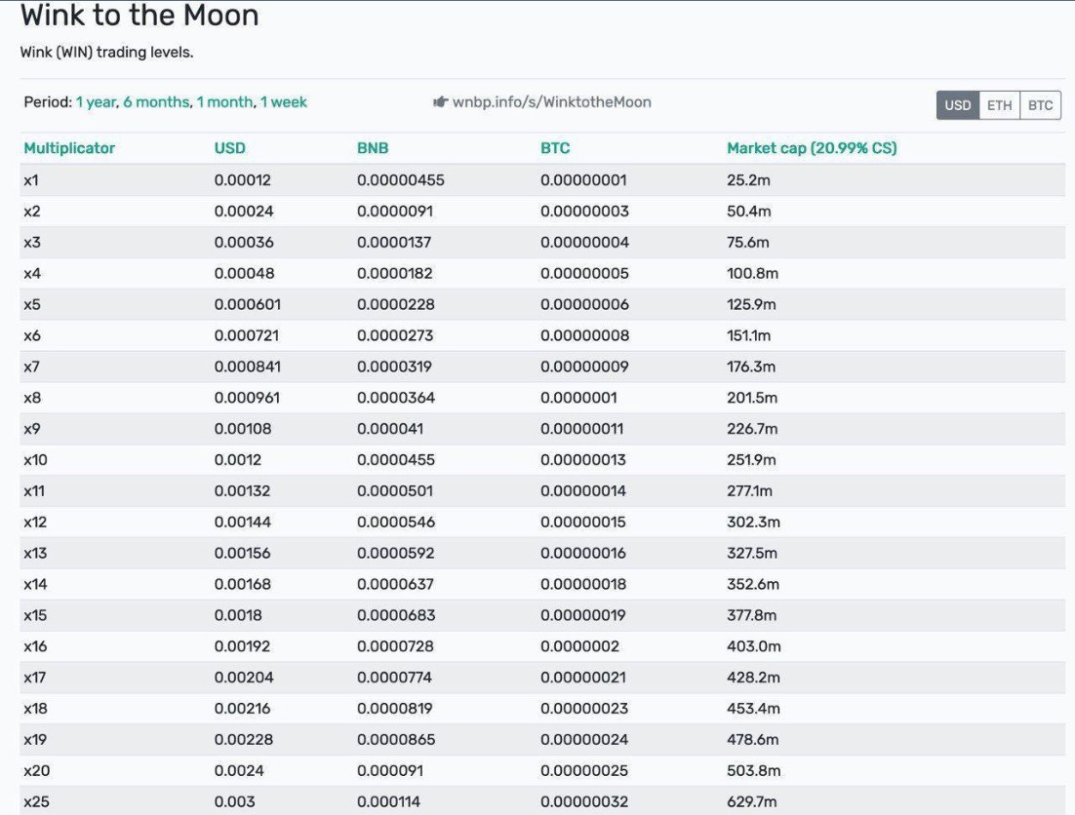Click market cap value 352.6m

(x=753, y=584)
